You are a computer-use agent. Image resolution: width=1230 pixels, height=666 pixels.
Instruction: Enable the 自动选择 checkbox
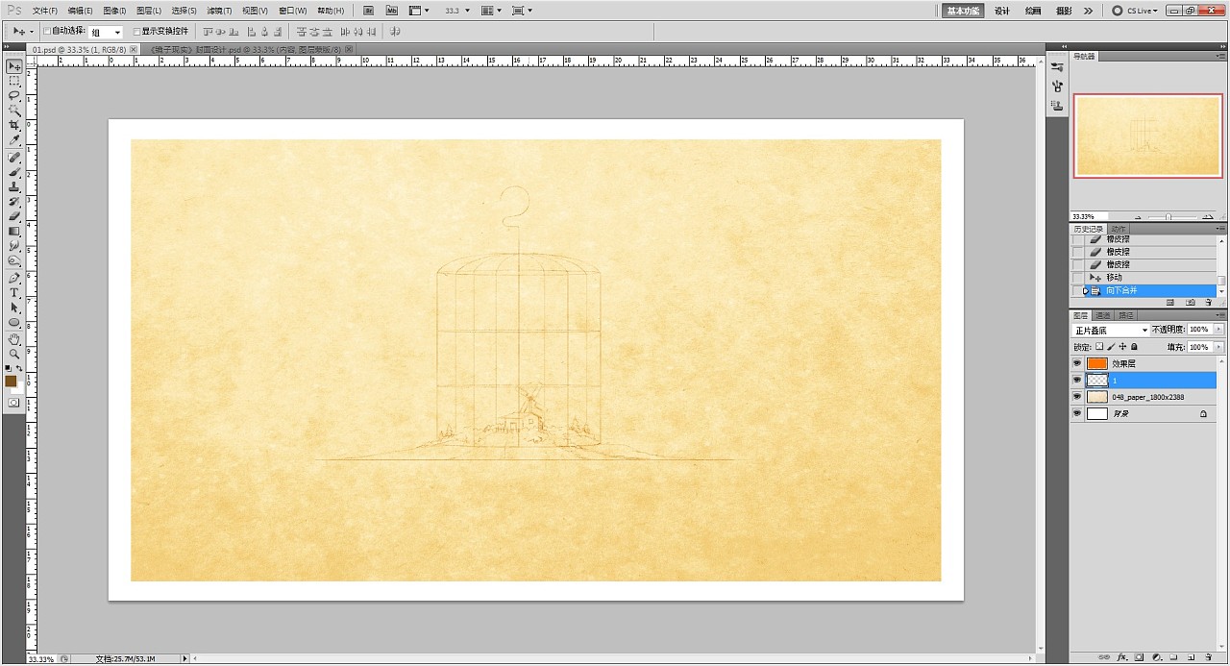click(47, 32)
